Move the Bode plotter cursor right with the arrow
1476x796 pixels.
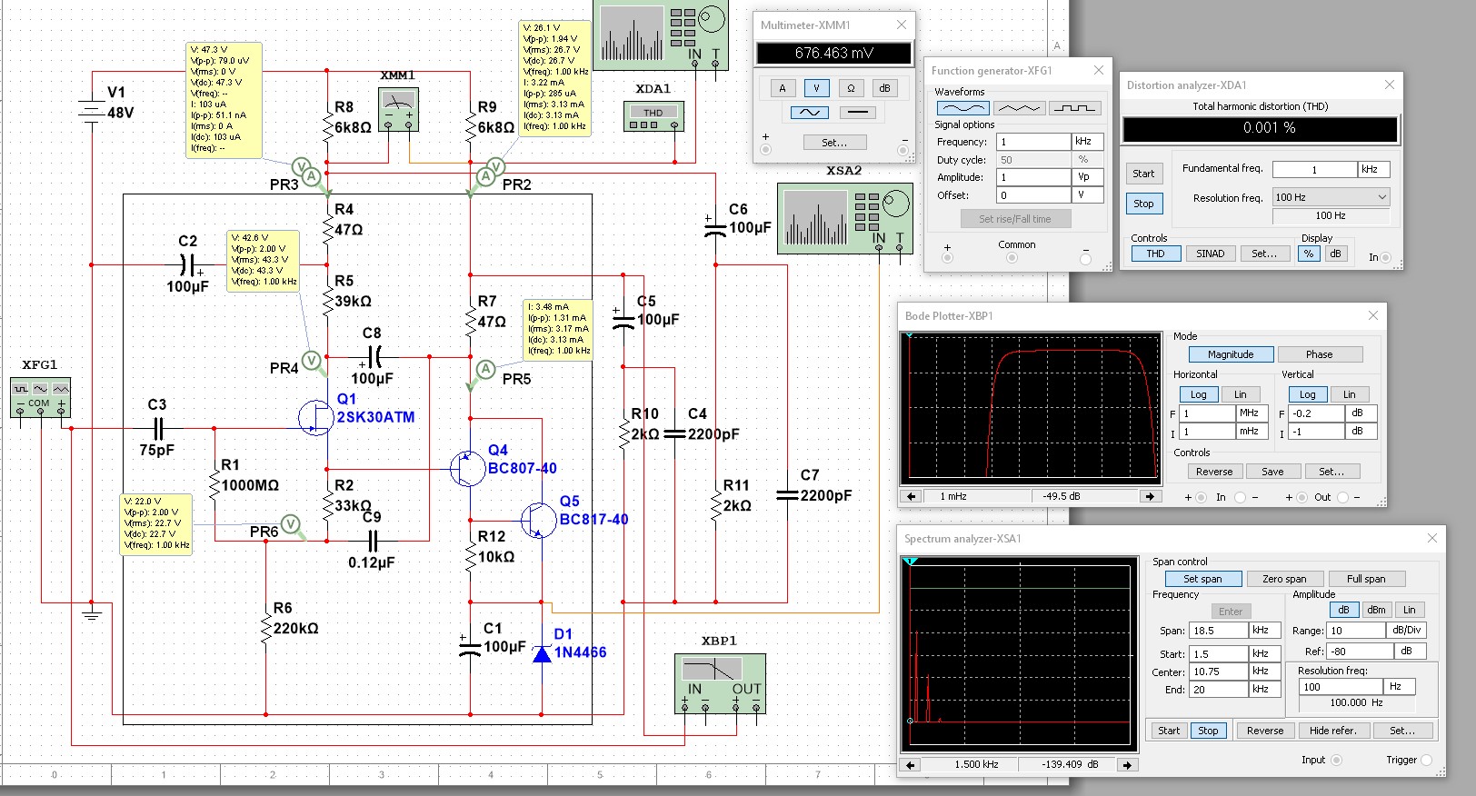[x=1150, y=496]
